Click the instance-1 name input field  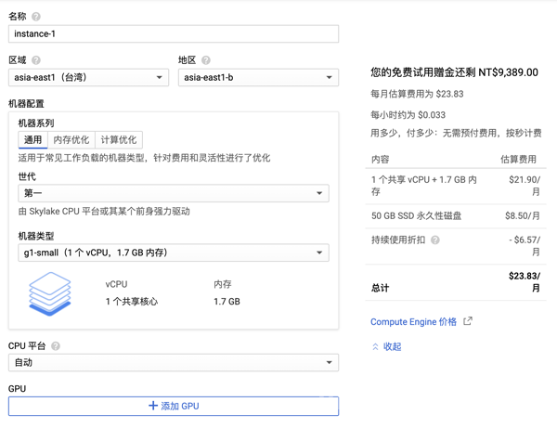[x=173, y=34]
